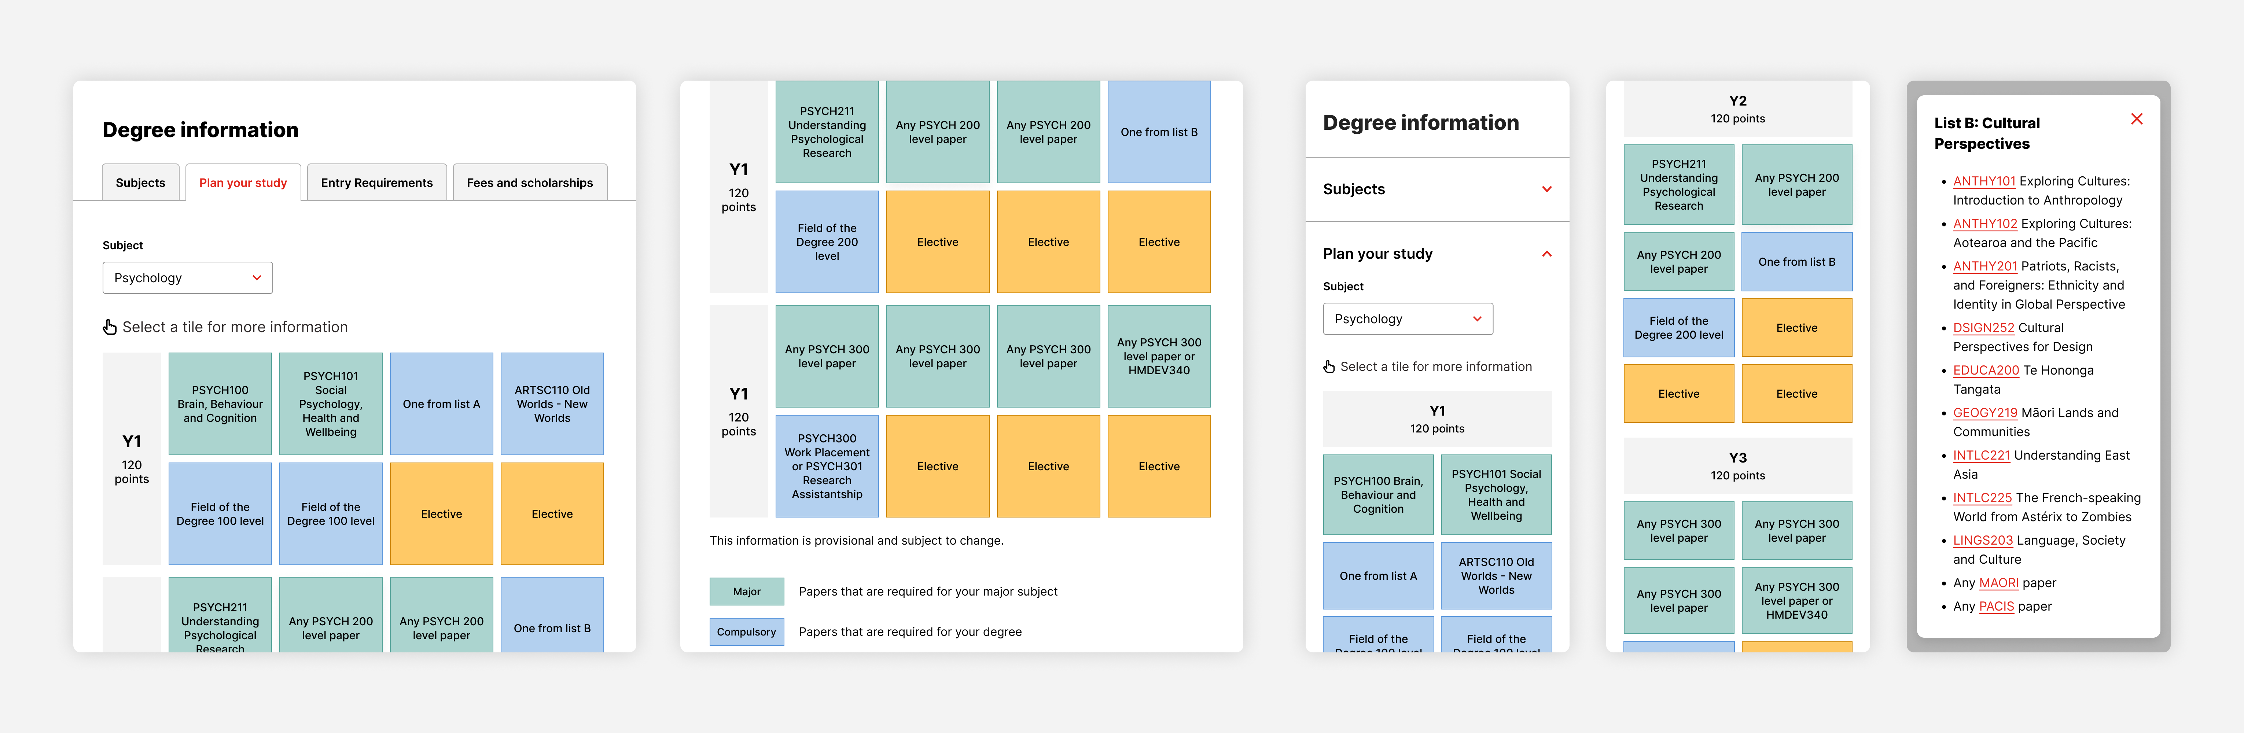This screenshot has height=733, width=2244.
Task: Open One from list B tile in desktop legend view
Action: click(1159, 132)
